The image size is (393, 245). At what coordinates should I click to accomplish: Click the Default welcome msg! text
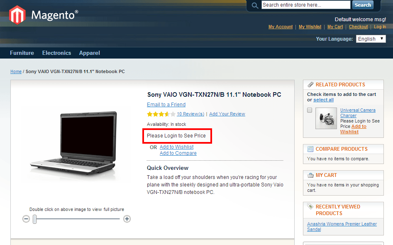pyautogui.click(x=360, y=20)
